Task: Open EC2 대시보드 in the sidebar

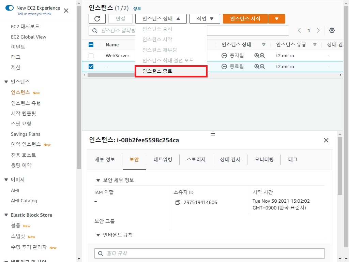Action: tap(25, 27)
